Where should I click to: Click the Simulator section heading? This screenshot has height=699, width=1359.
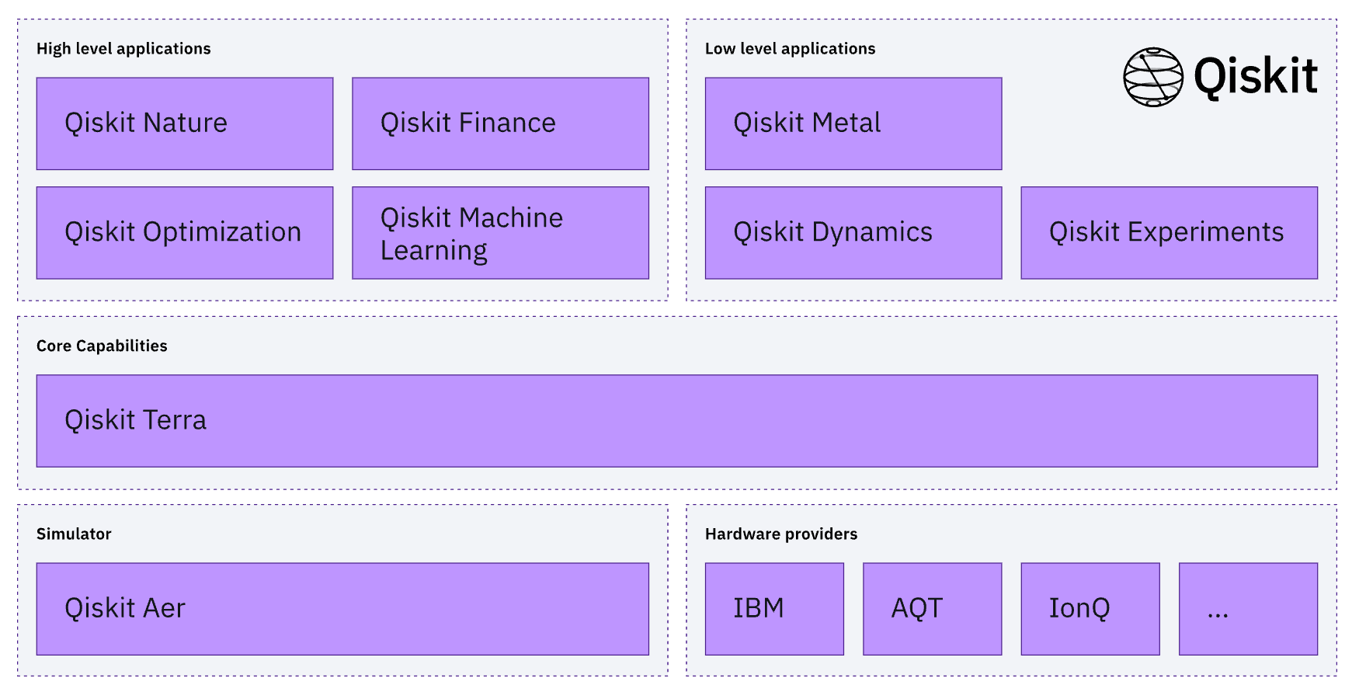click(x=74, y=534)
